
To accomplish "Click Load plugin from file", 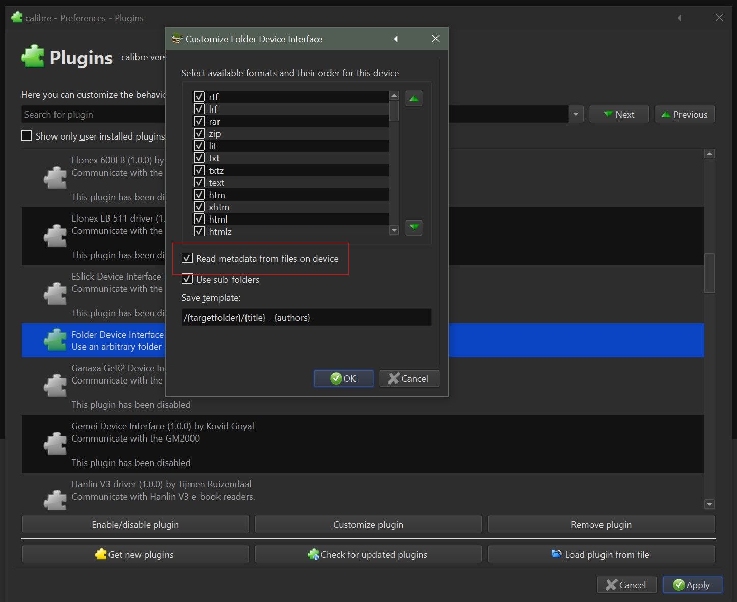I will click(602, 554).
